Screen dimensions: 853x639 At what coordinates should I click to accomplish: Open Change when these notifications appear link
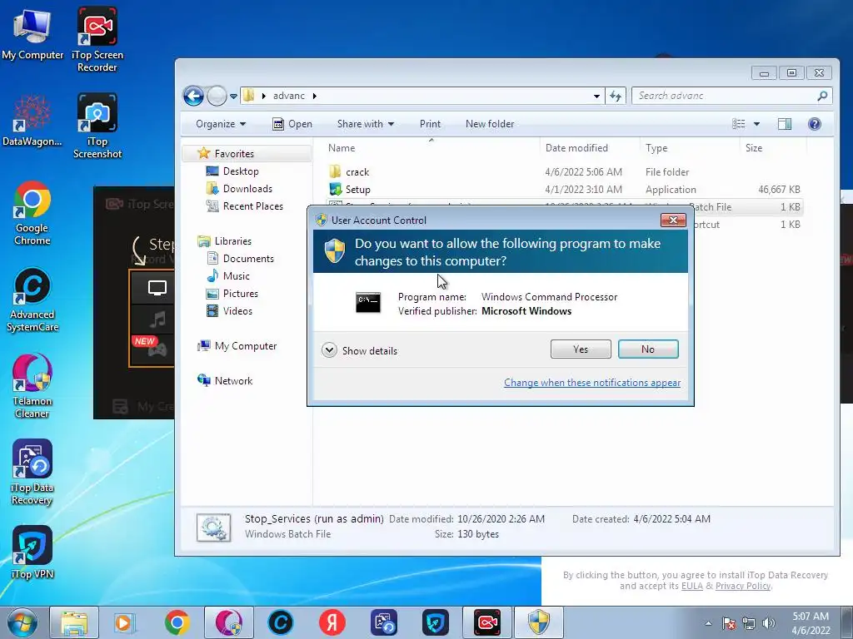coord(592,383)
